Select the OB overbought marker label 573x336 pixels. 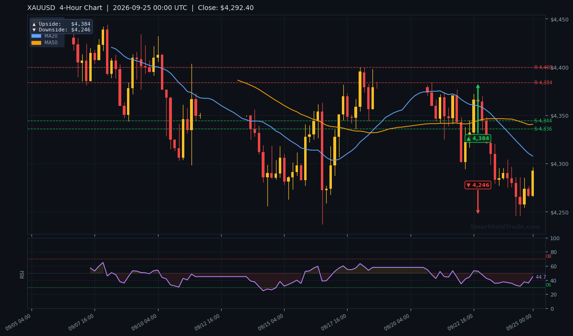click(548, 256)
